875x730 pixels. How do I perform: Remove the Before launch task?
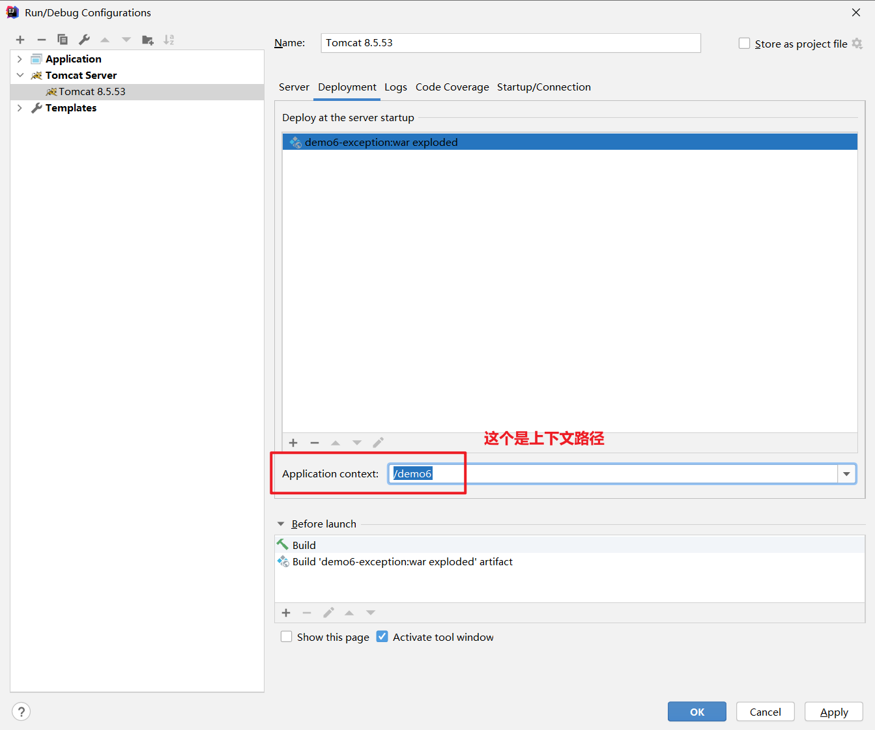pyautogui.click(x=307, y=613)
